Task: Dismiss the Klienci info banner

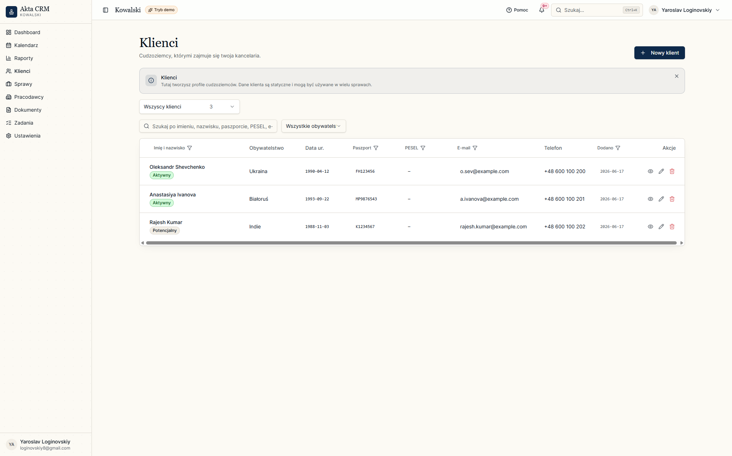Action: [677, 76]
